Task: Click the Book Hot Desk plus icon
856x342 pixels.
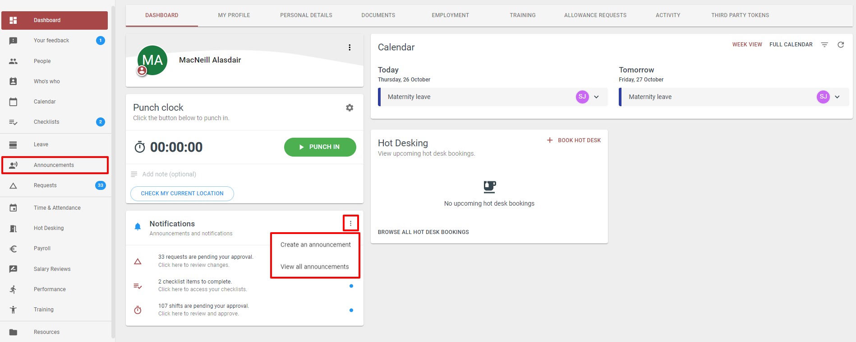Action: pos(550,140)
